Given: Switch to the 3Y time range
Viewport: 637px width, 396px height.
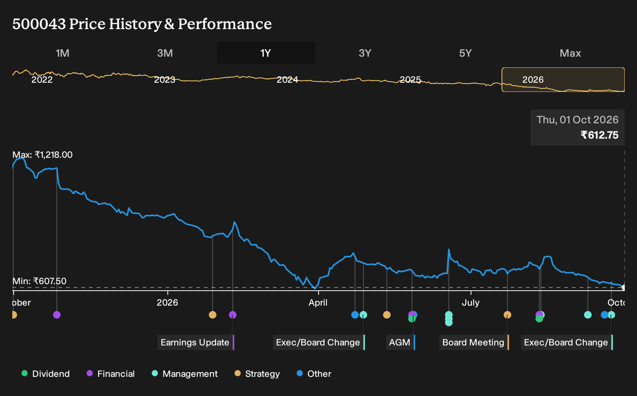Looking at the screenshot, I should point(365,53).
